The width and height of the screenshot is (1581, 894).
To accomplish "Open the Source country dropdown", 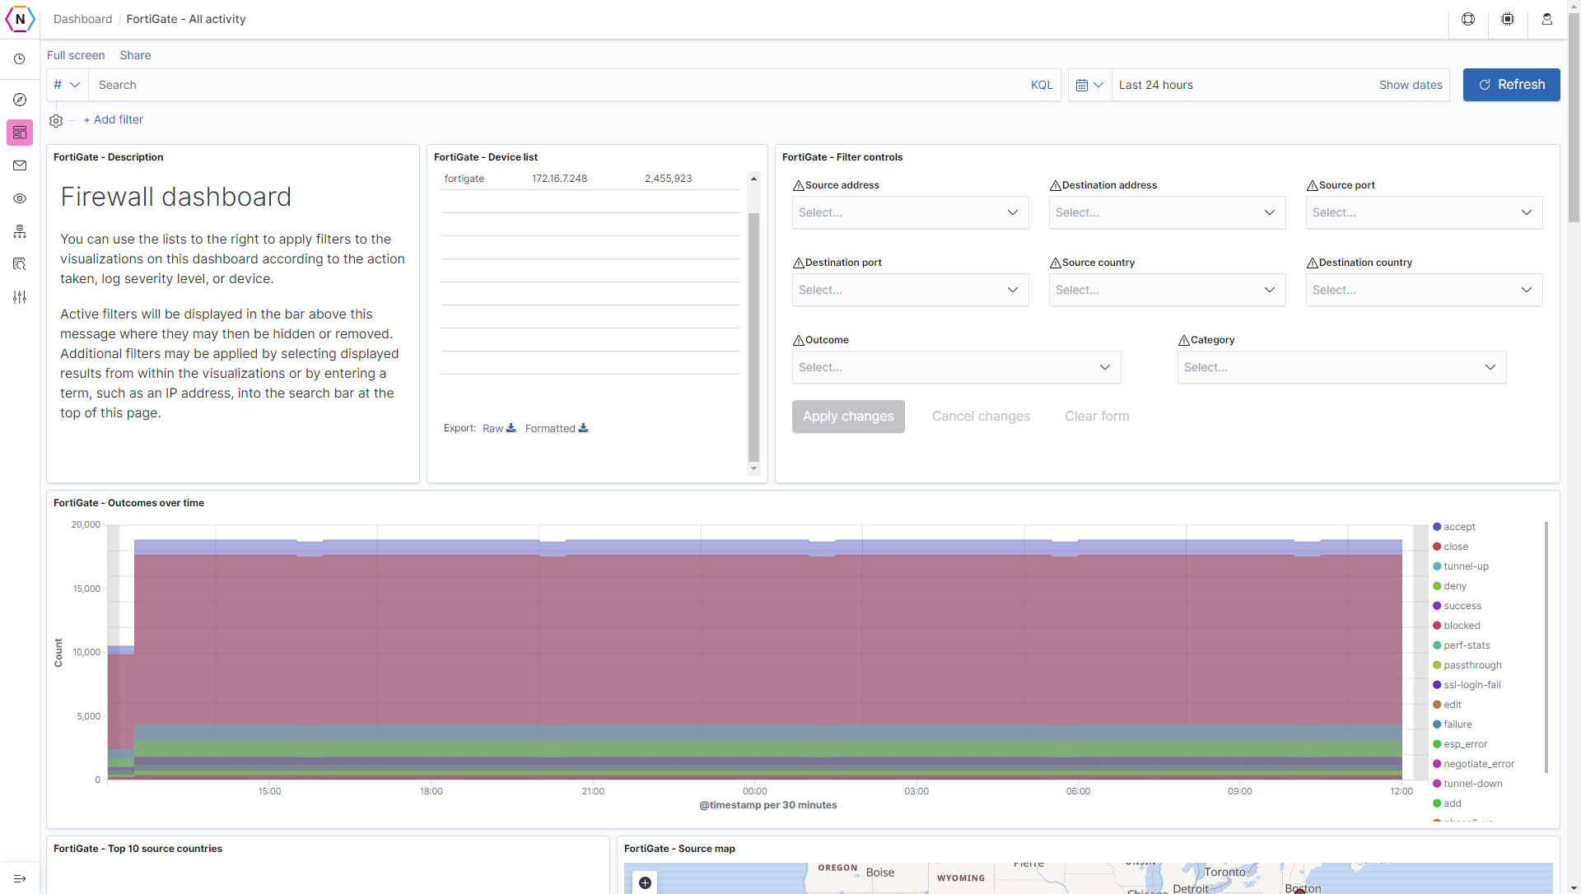I will coord(1167,290).
